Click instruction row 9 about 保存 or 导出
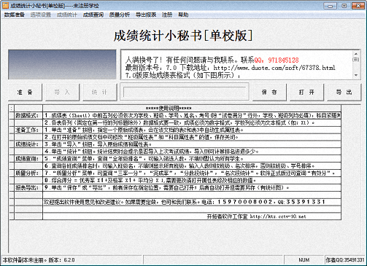Viewport: 367px width, 266px height. point(192,187)
